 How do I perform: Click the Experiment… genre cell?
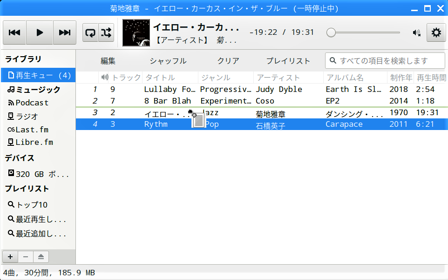tap(226, 101)
